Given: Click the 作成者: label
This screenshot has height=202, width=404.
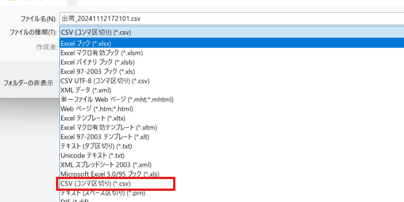Looking at the screenshot, I should coord(47,47).
